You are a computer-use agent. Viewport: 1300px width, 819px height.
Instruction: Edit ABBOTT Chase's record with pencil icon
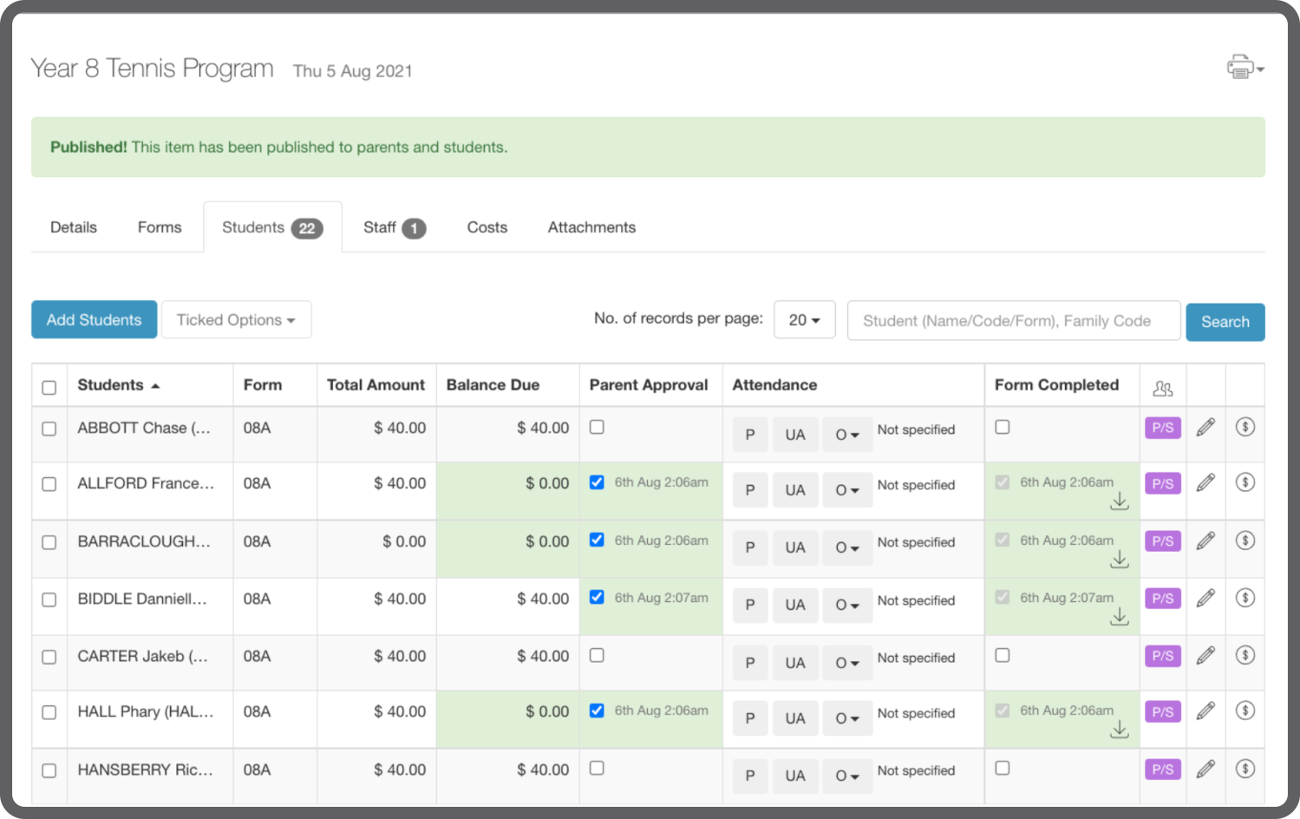[x=1205, y=427]
